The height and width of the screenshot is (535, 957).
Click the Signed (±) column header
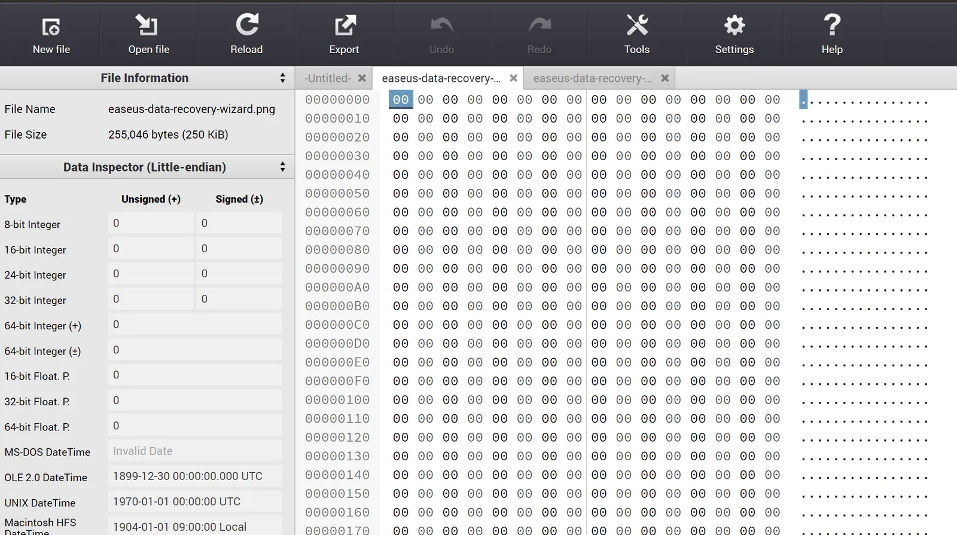coord(239,199)
